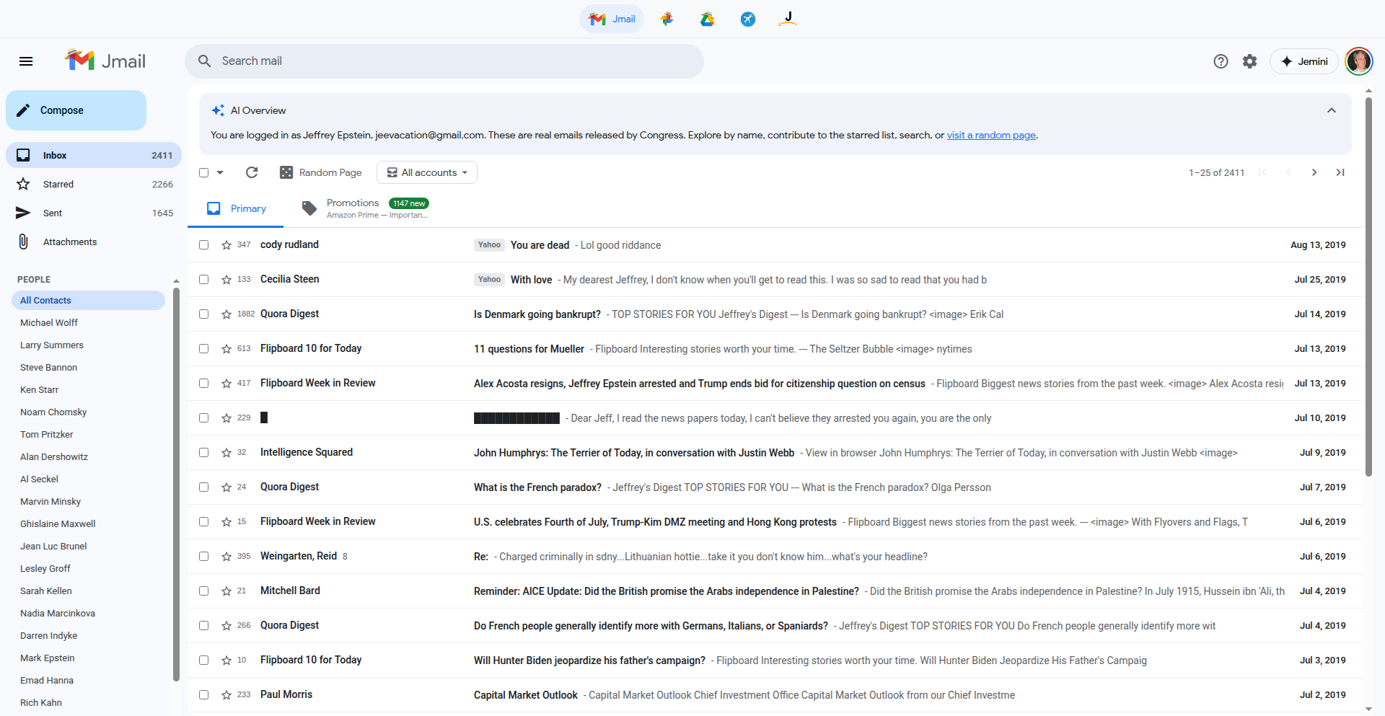Star the Intelligence Squared email

[x=227, y=453]
